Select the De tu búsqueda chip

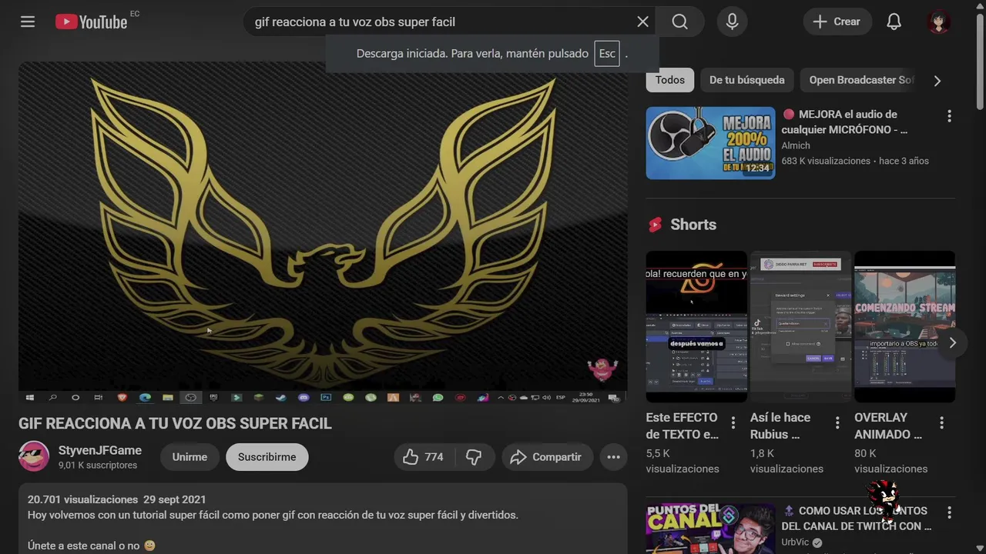746,80
